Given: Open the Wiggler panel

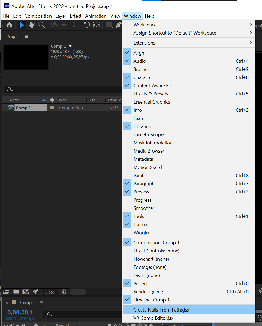Looking at the screenshot, I should (x=189, y=232).
